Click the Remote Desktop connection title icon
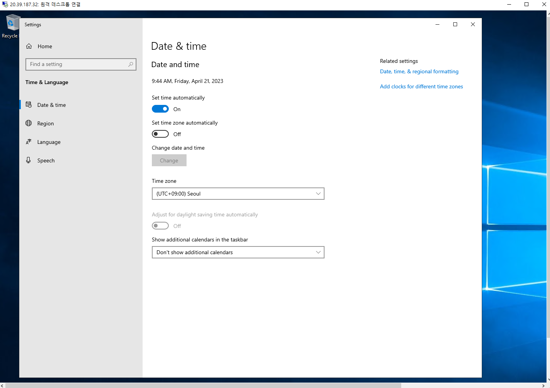550x388 pixels. coord(5,4)
